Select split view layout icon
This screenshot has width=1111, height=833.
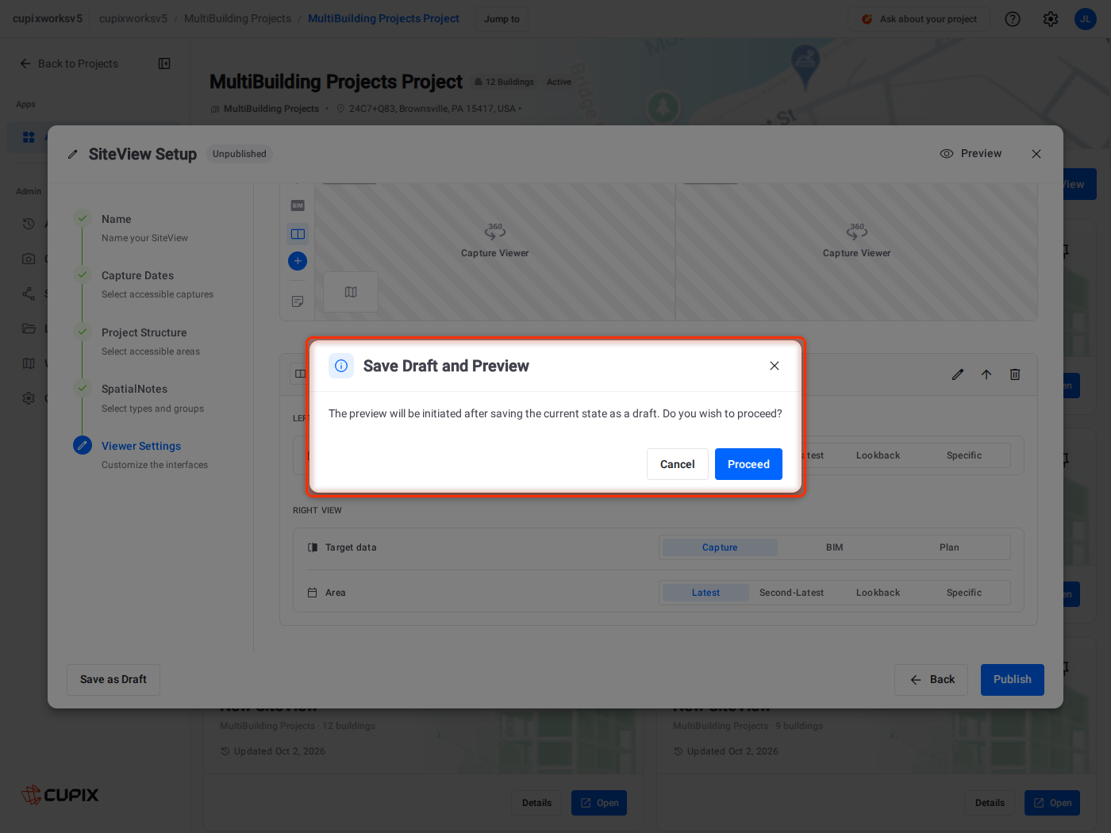tap(298, 234)
